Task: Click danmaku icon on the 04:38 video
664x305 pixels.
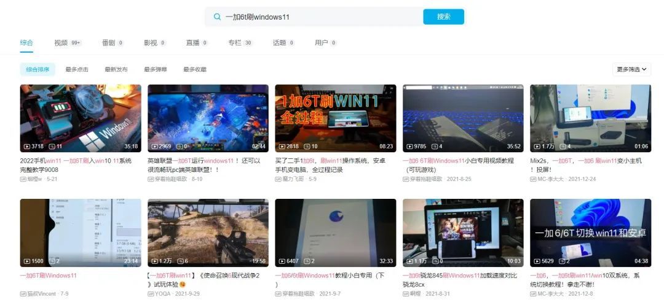Action: click(x=562, y=261)
